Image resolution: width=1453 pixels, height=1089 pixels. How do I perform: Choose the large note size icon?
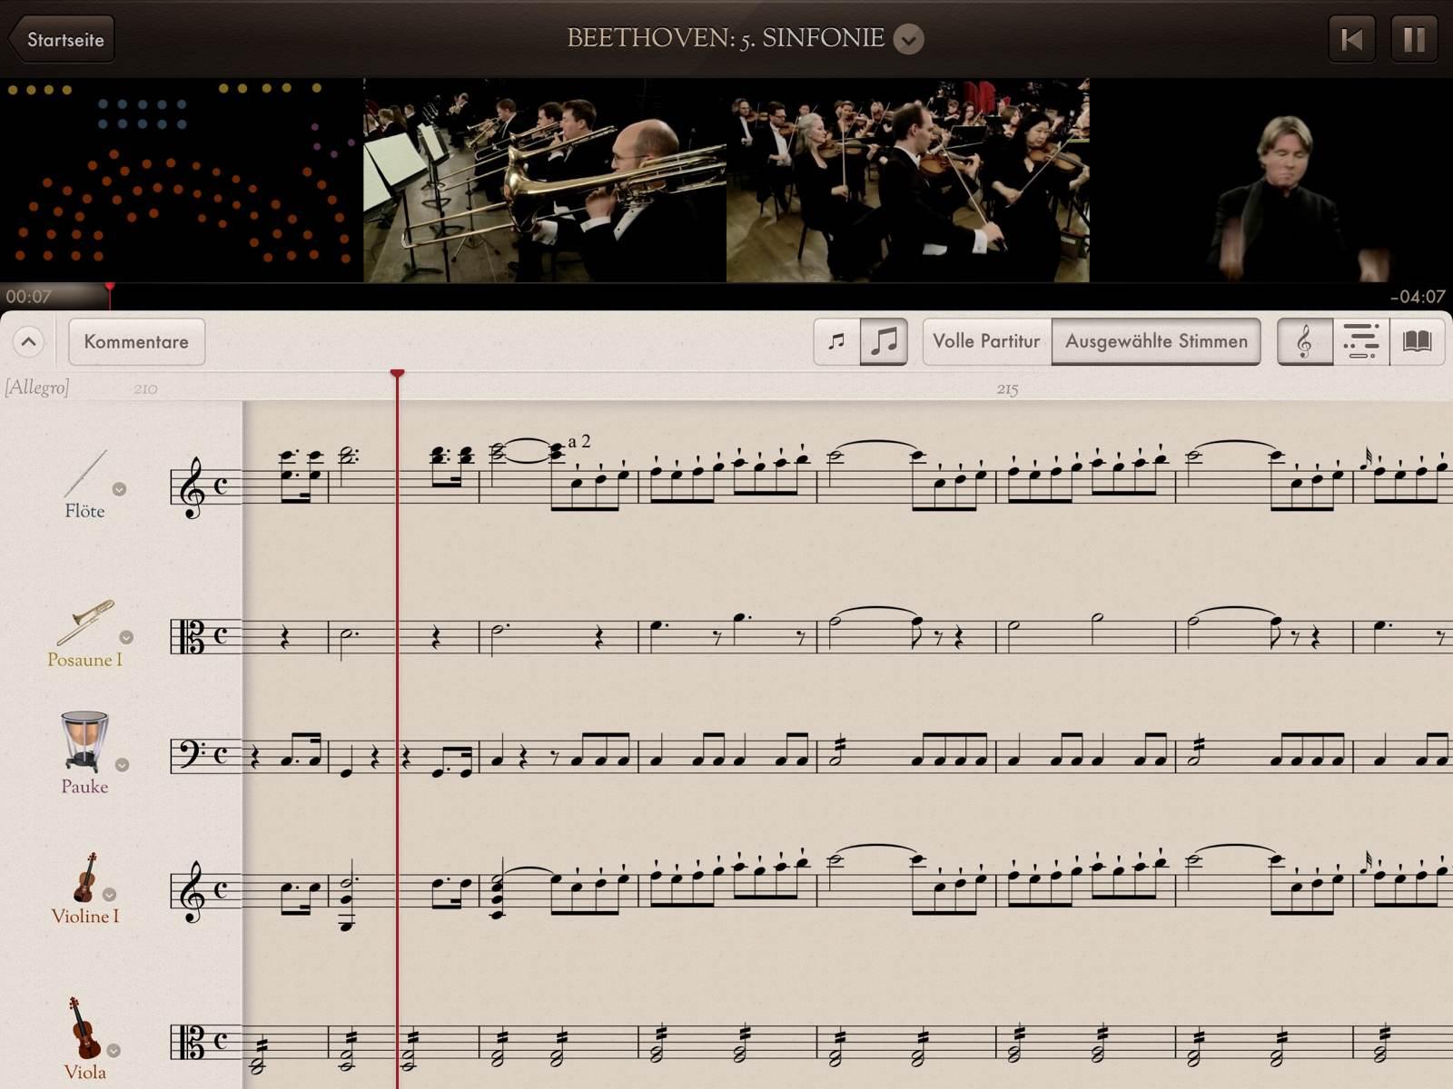click(884, 341)
